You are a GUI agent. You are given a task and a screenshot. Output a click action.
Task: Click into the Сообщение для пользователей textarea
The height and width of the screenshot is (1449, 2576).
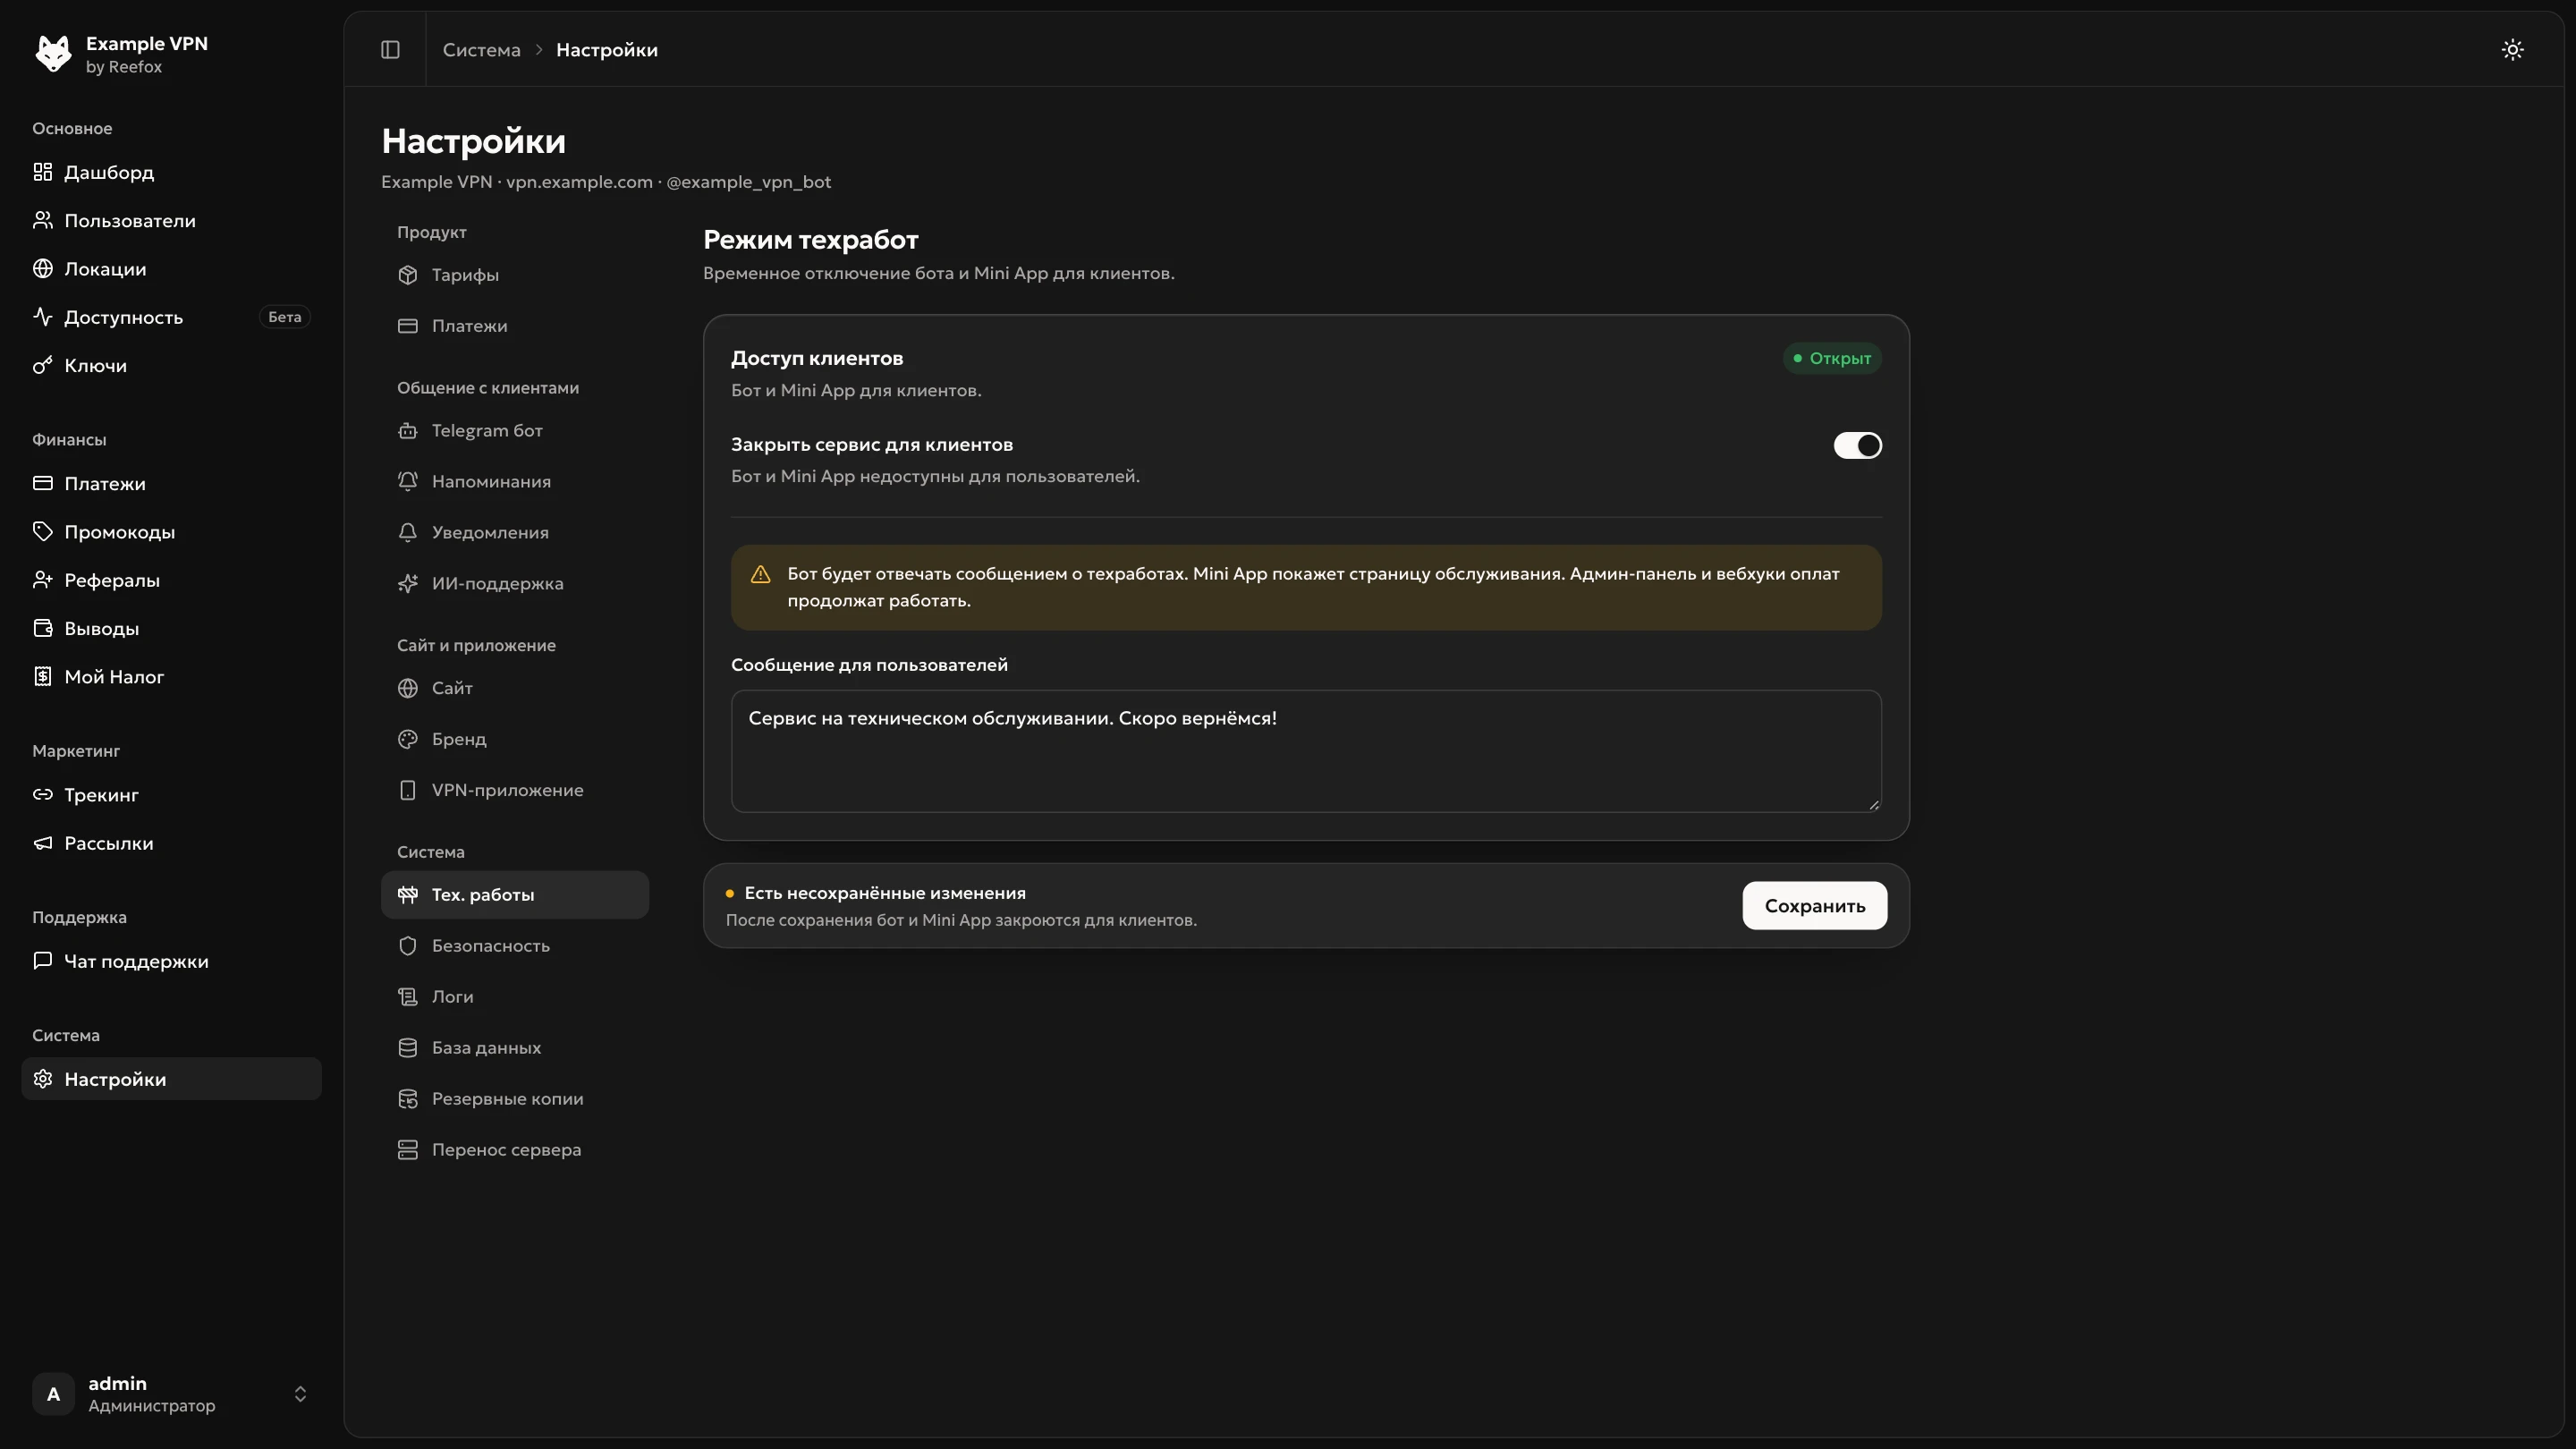1305,751
